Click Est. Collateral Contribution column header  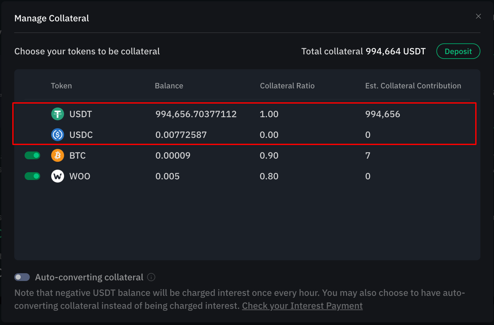413,86
